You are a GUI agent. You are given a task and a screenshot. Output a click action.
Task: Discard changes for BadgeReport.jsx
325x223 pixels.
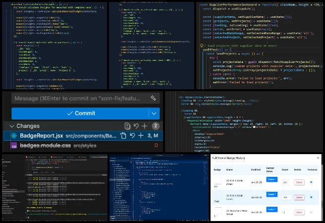132,136
